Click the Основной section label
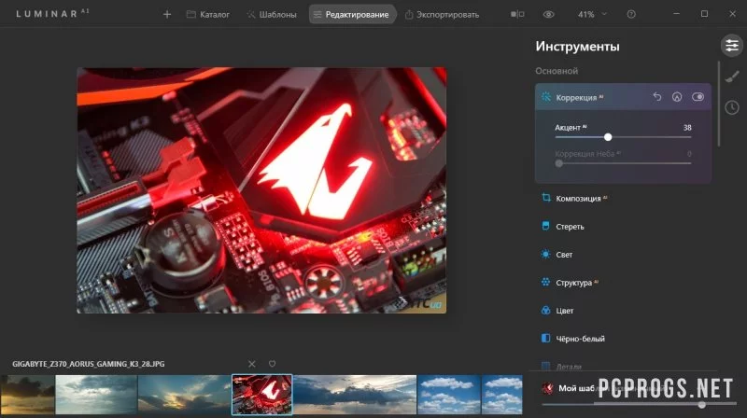Image resolution: width=747 pixels, height=418 pixels. pyautogui.click(x=557, y=71)
